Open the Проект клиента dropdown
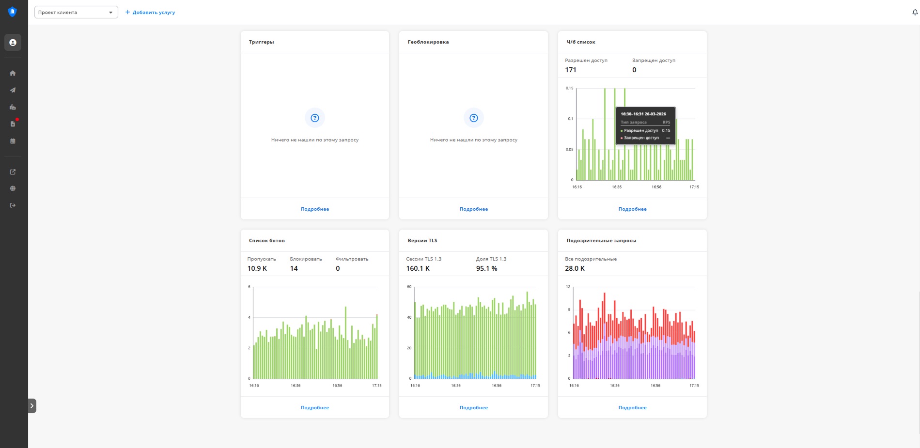Image resolution: width=920 pixels, height=448 pixels. (x=76, y=12)
